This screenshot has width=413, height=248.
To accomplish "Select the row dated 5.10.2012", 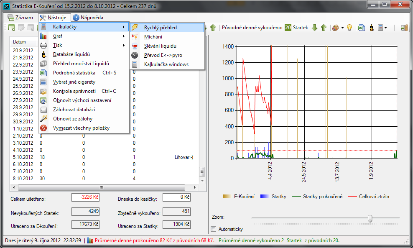I will [105, 157].
